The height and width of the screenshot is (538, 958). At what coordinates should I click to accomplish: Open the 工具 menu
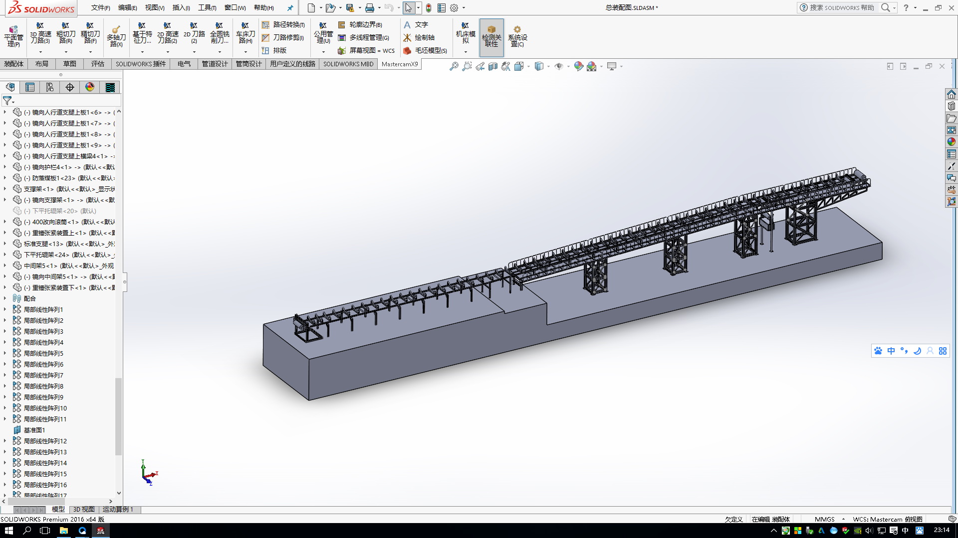pyautogui.click(x=207, y=8)
